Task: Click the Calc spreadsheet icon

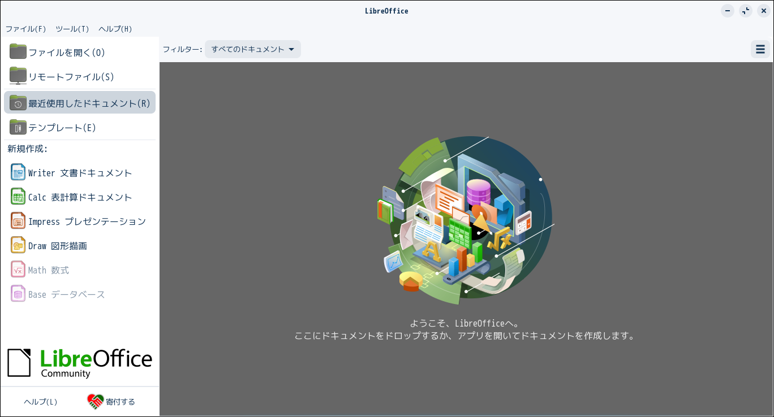Action: (x=18, y=197)
